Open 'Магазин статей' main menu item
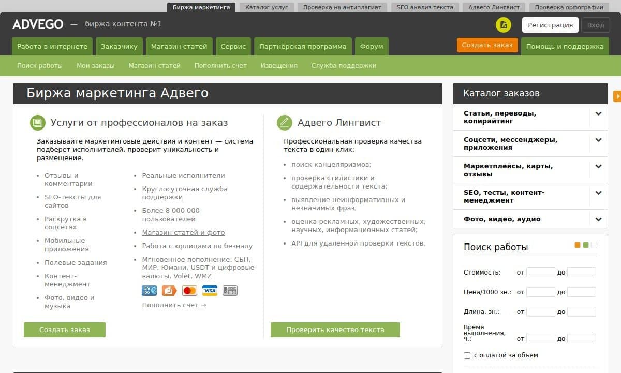621x373 pixels. pyautogui.click(x=179, y=46)
